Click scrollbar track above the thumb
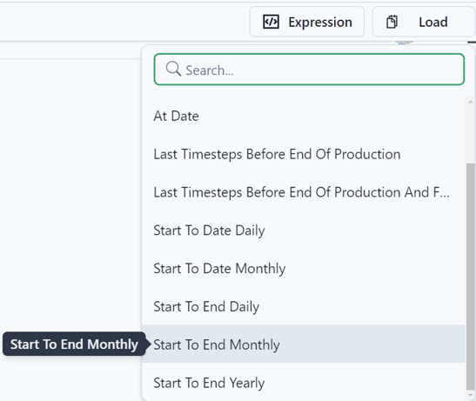 (x=471, y=135)
